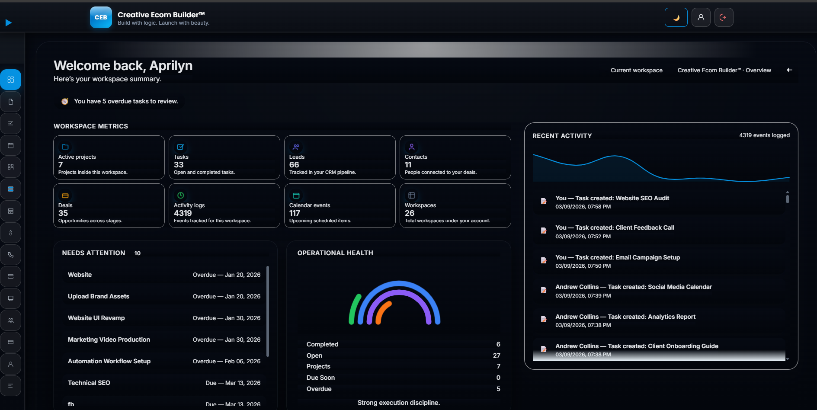This screenshot has height=410, width=817.
Task: Collapse the panel using the left arrow near Overview
Action: pyautogui.click(x=789, y=70)
